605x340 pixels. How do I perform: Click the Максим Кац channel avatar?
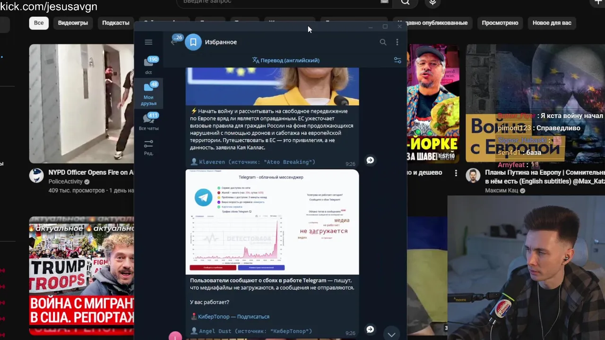point(473,175)
